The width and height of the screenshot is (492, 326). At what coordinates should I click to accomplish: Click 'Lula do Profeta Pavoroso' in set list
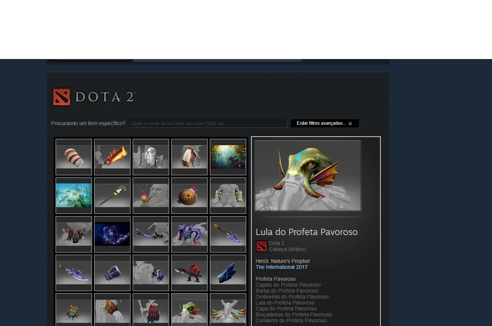pos(285,303)
